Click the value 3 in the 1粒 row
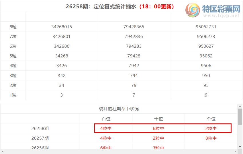 pyautogui.click(x=62, y=95)
